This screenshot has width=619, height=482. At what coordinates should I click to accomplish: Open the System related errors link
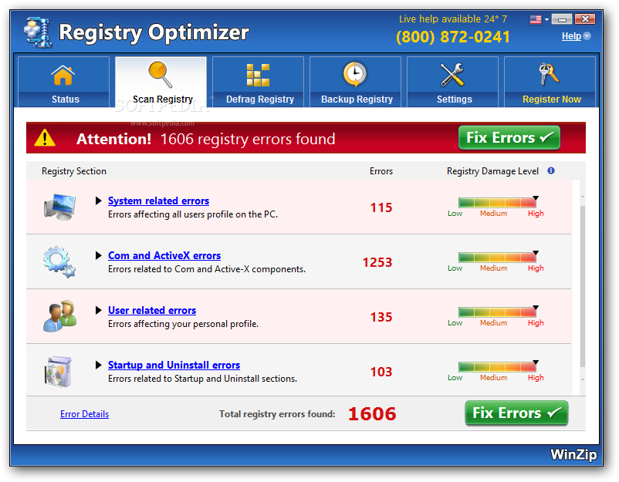click(x=159, y=201)
